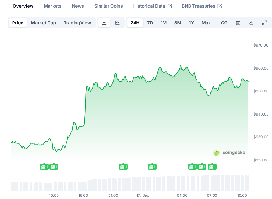
Task: Open BNB Treasuries external link
Action: 202,6
